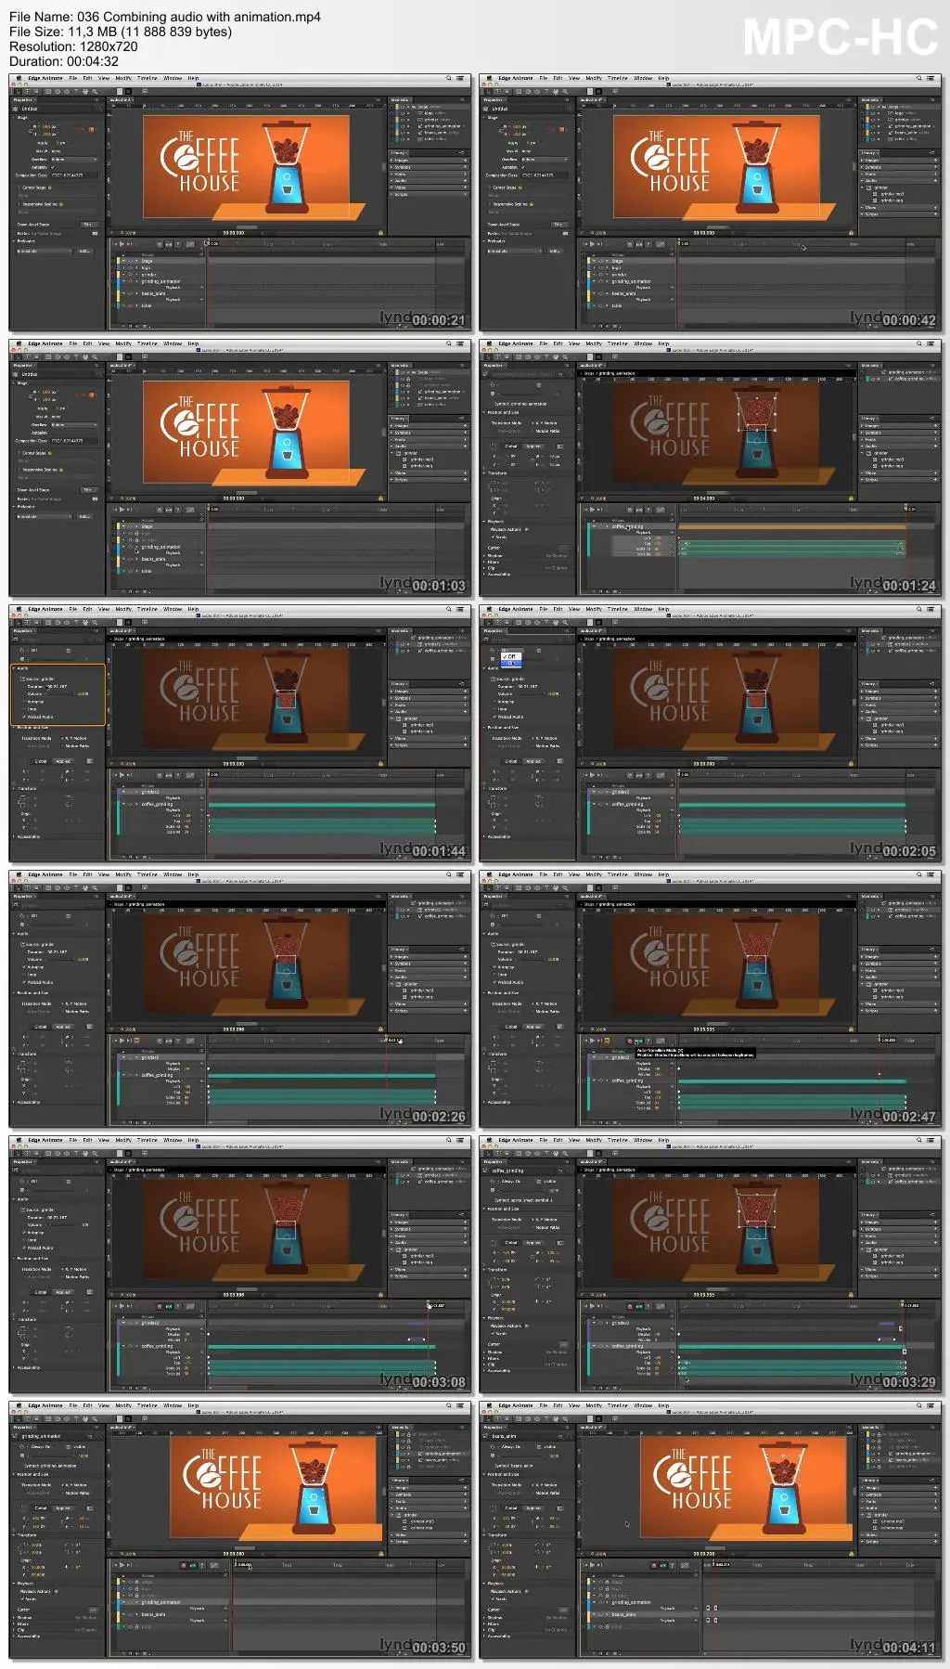Click the Images add icon in the 00:00:21 frame
Image resolution: width=950 pixels, height=1669 pixels.
(466, 161)
